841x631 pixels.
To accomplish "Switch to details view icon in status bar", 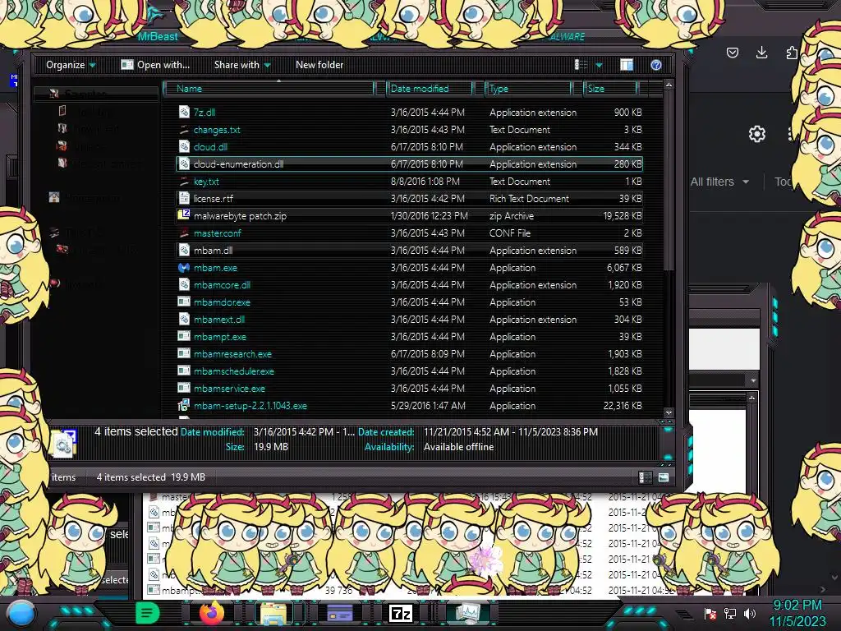I will [646, 477].
